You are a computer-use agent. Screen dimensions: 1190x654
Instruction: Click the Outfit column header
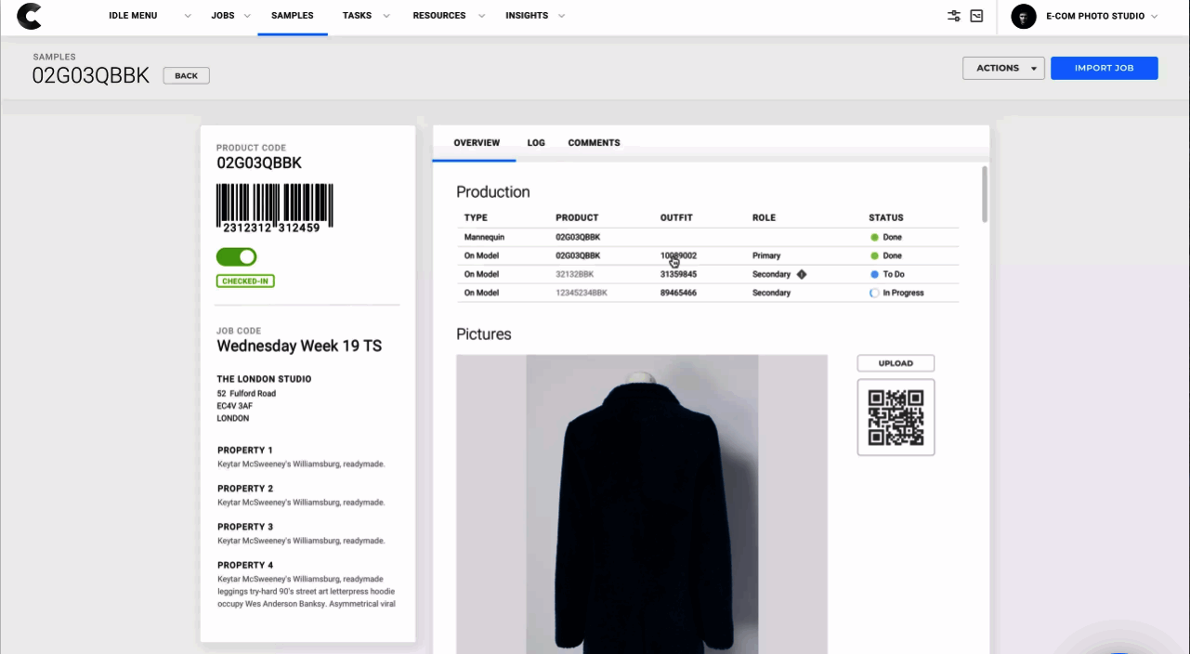pos(674,217)
